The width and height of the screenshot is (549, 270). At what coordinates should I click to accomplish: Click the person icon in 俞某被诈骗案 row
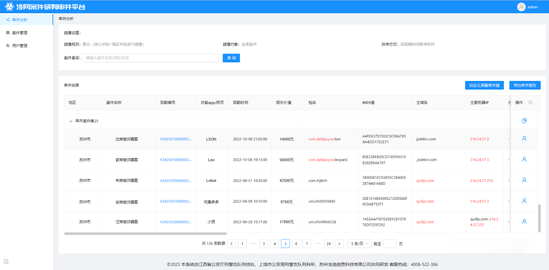point(524,159)
